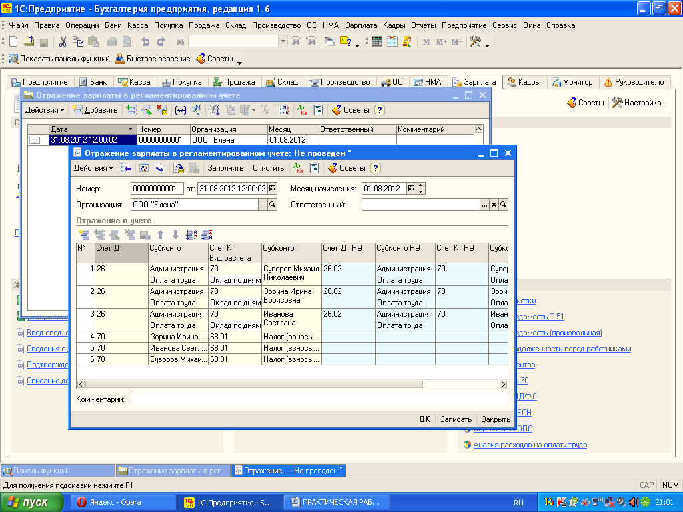The height and width of the screenshot is (512, 683).
Task: Select row 2 cell Зорина Ирина Борисовна
Action: 291,297
